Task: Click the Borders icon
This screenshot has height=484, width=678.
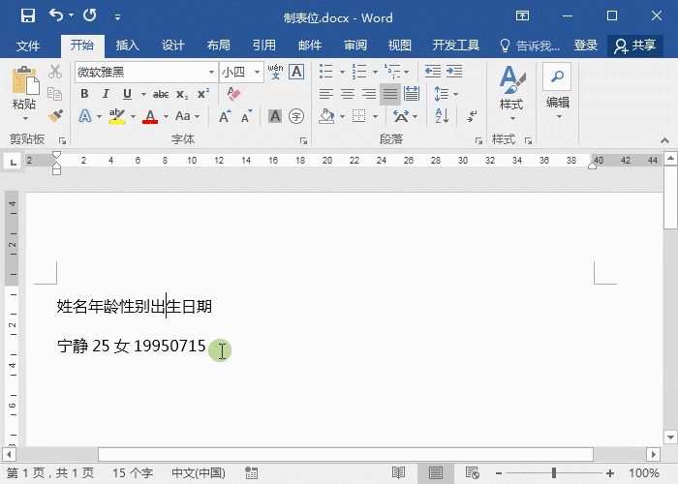Action: (359, 116)
